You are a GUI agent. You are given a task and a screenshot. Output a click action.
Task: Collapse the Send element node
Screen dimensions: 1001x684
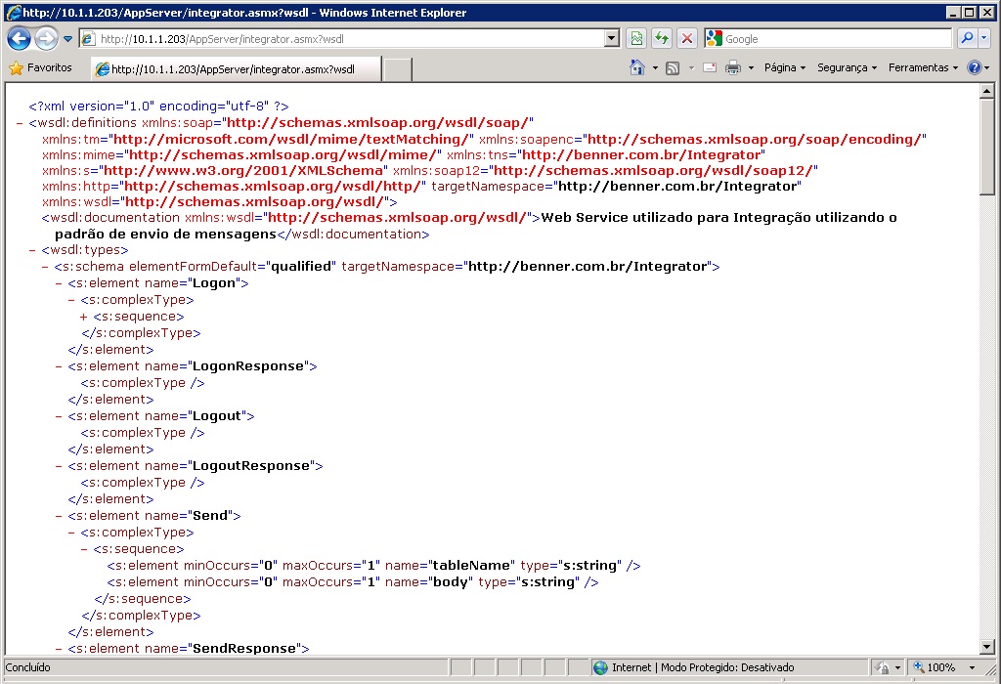coord(59,516)
